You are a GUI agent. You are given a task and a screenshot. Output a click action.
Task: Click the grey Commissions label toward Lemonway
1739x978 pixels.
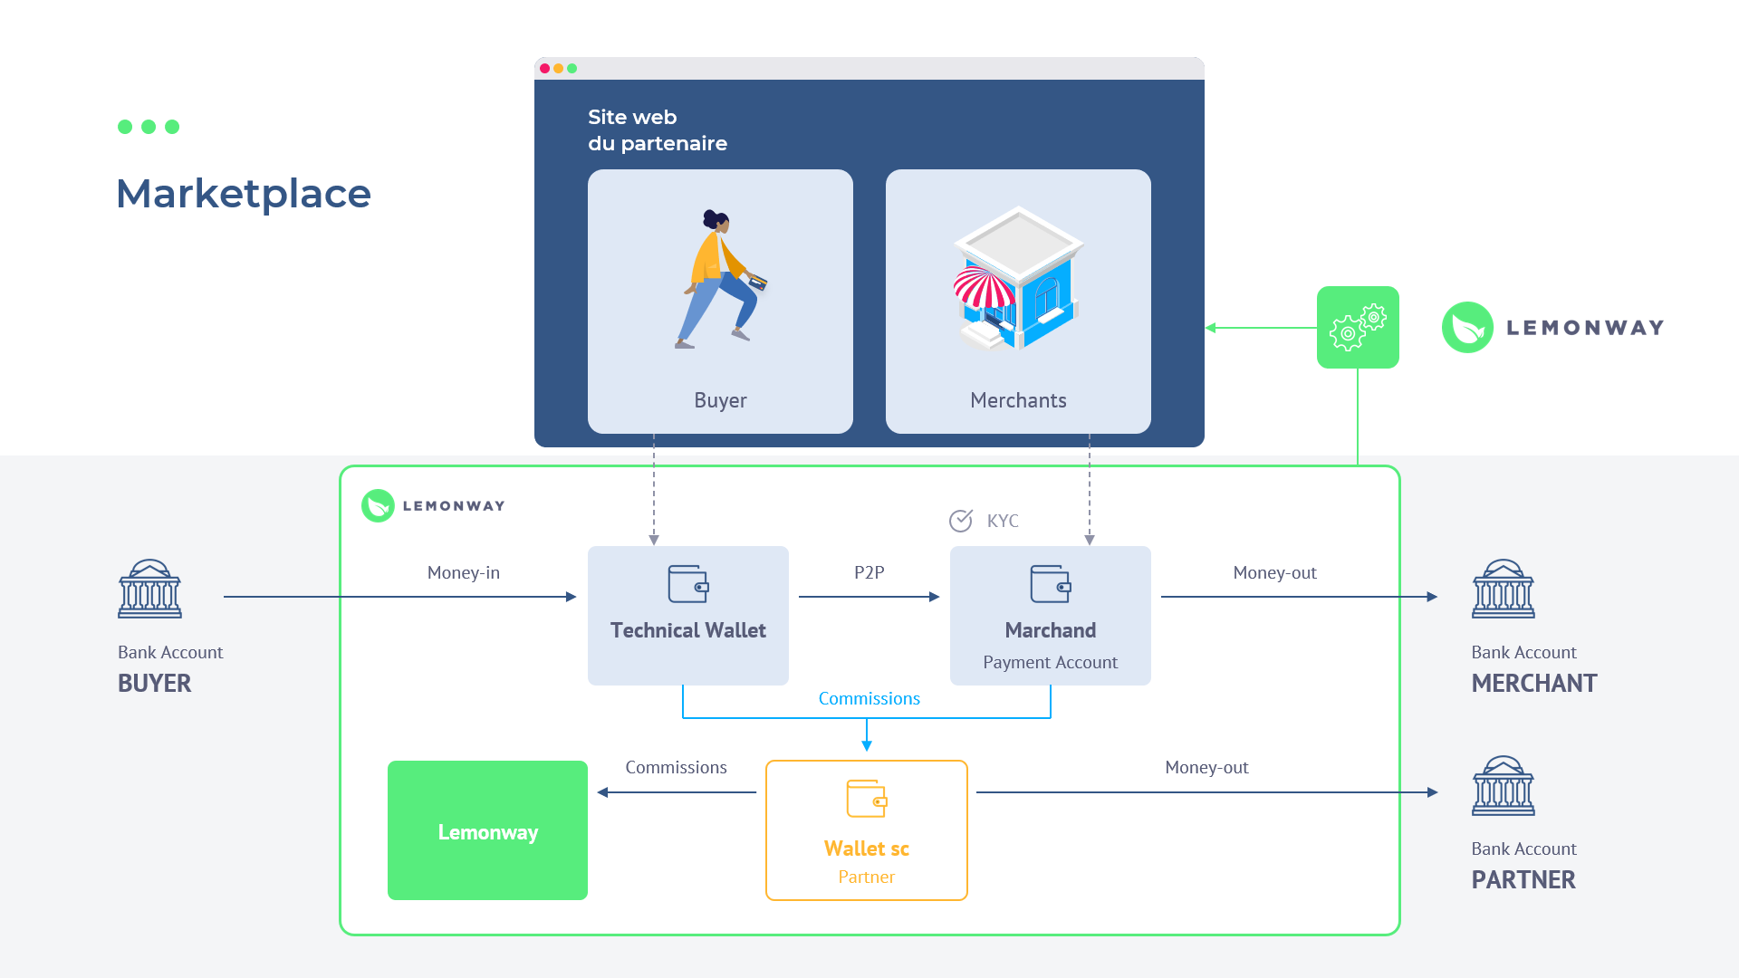[x=677, y=767]
